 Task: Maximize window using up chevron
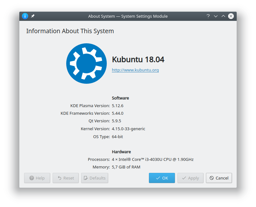tap(223, 16)
